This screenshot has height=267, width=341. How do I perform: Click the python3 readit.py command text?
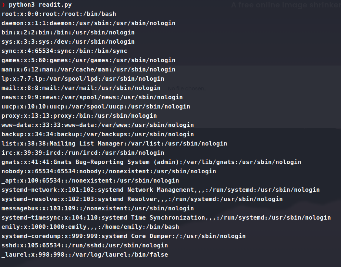pyautogui.click(x=40, y=5)
